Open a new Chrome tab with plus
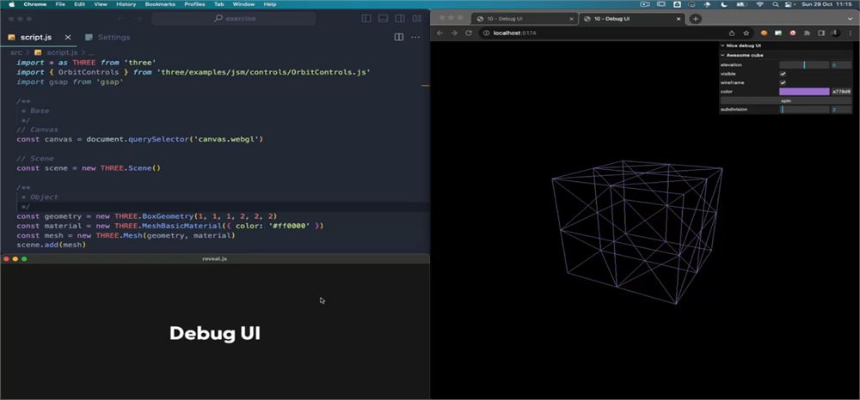 (695, 19)
